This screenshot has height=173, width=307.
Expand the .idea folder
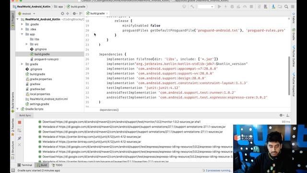[22, 29]
